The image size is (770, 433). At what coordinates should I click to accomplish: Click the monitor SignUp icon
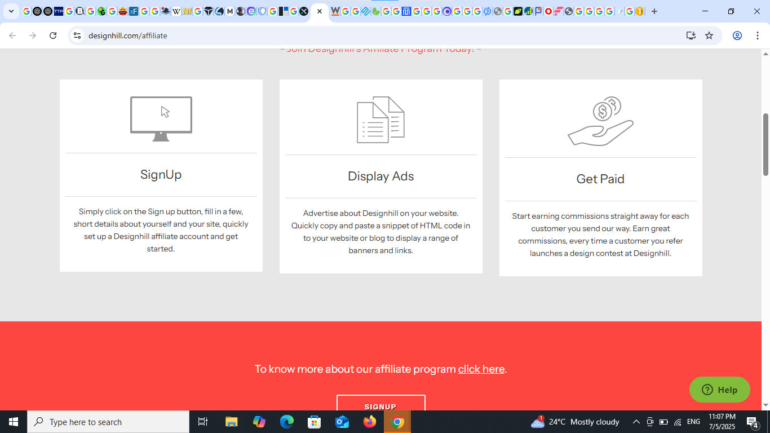tap(161, 119)
